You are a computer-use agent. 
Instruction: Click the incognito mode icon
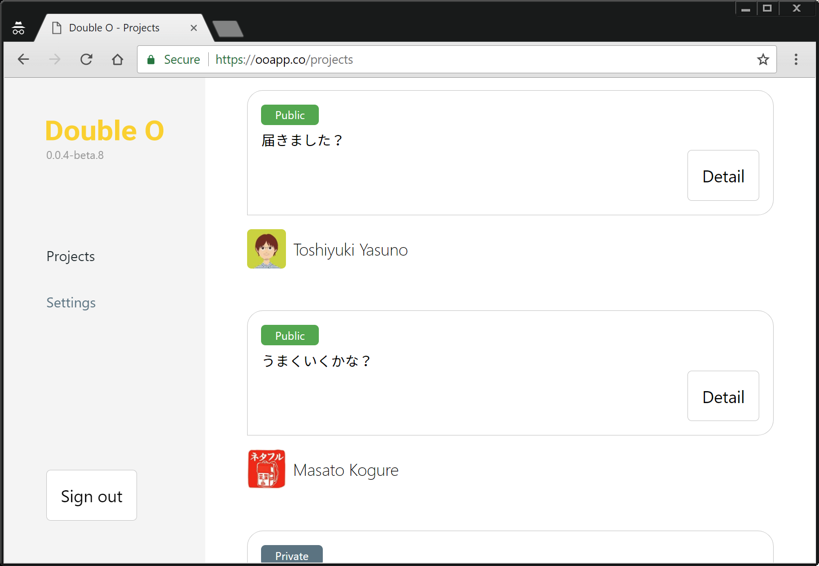18,28
